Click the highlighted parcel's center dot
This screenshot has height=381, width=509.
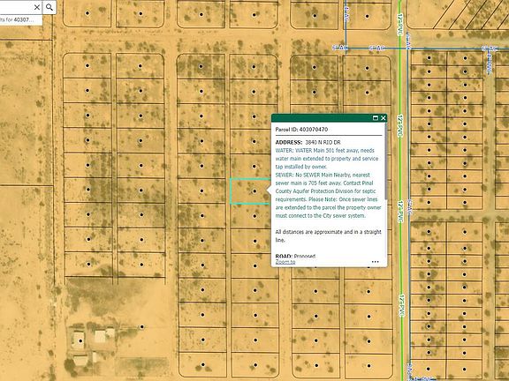[x=254, y=191]
